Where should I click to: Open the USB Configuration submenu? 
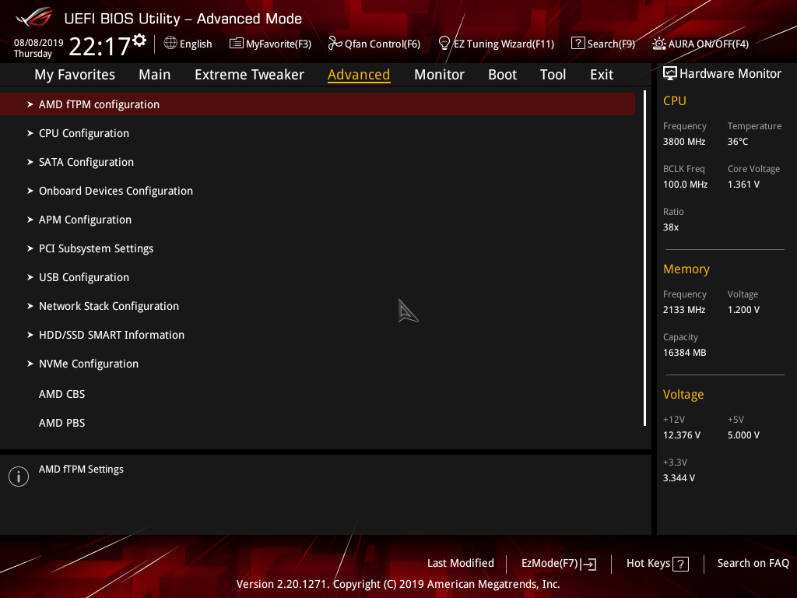click(x=83, y=276)
